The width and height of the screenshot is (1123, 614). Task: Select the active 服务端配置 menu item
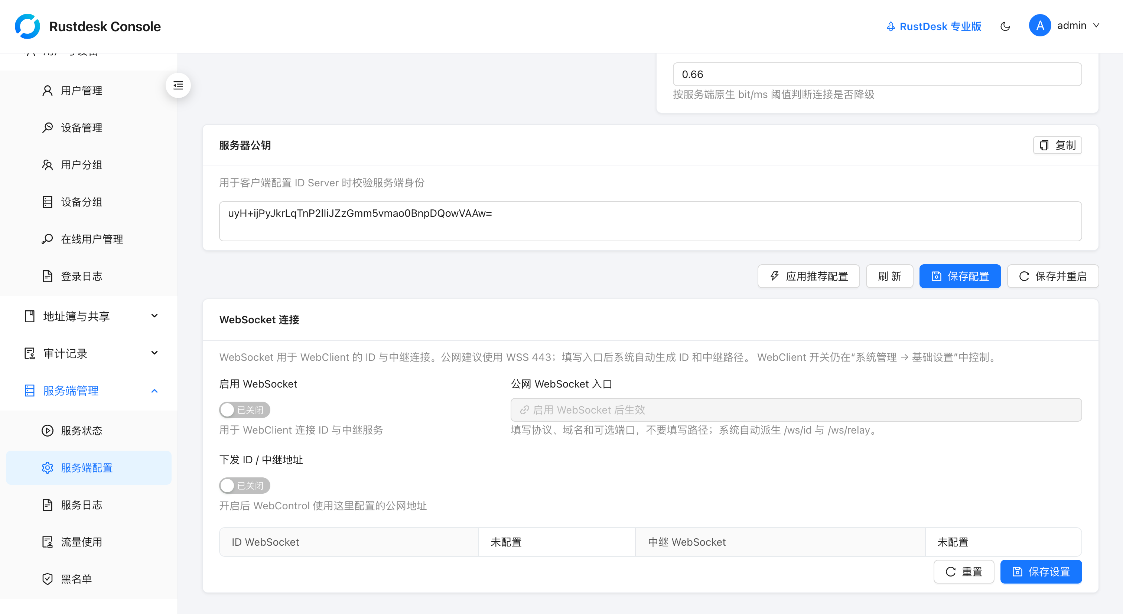tap(89, 468)
